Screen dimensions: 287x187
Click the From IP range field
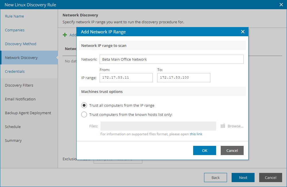(126, 78)
